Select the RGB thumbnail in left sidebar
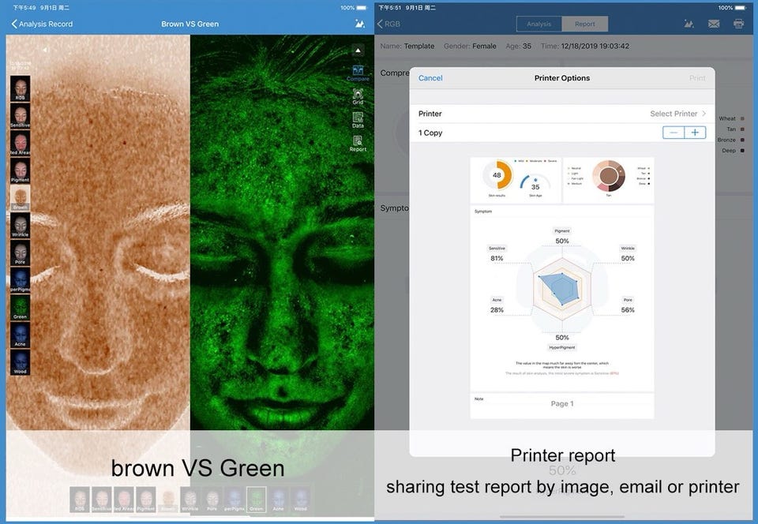758x524 pixels. coord(21,88)
